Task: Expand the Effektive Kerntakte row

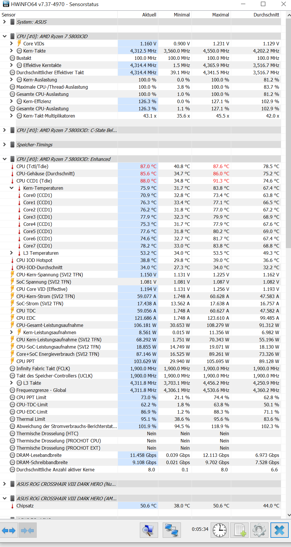Action: [x=11, y=65]
